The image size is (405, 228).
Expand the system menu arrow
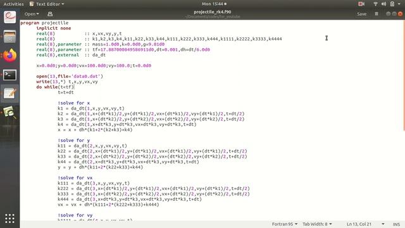(399, 4)
